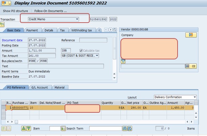Click the show worklist tree icon under Transaction

point(2,25)
